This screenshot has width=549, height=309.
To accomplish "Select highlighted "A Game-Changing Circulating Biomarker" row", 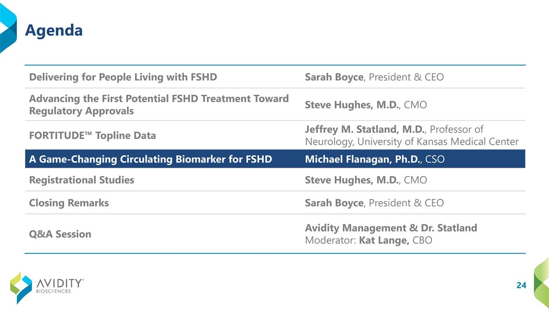I will click(151, 159).
